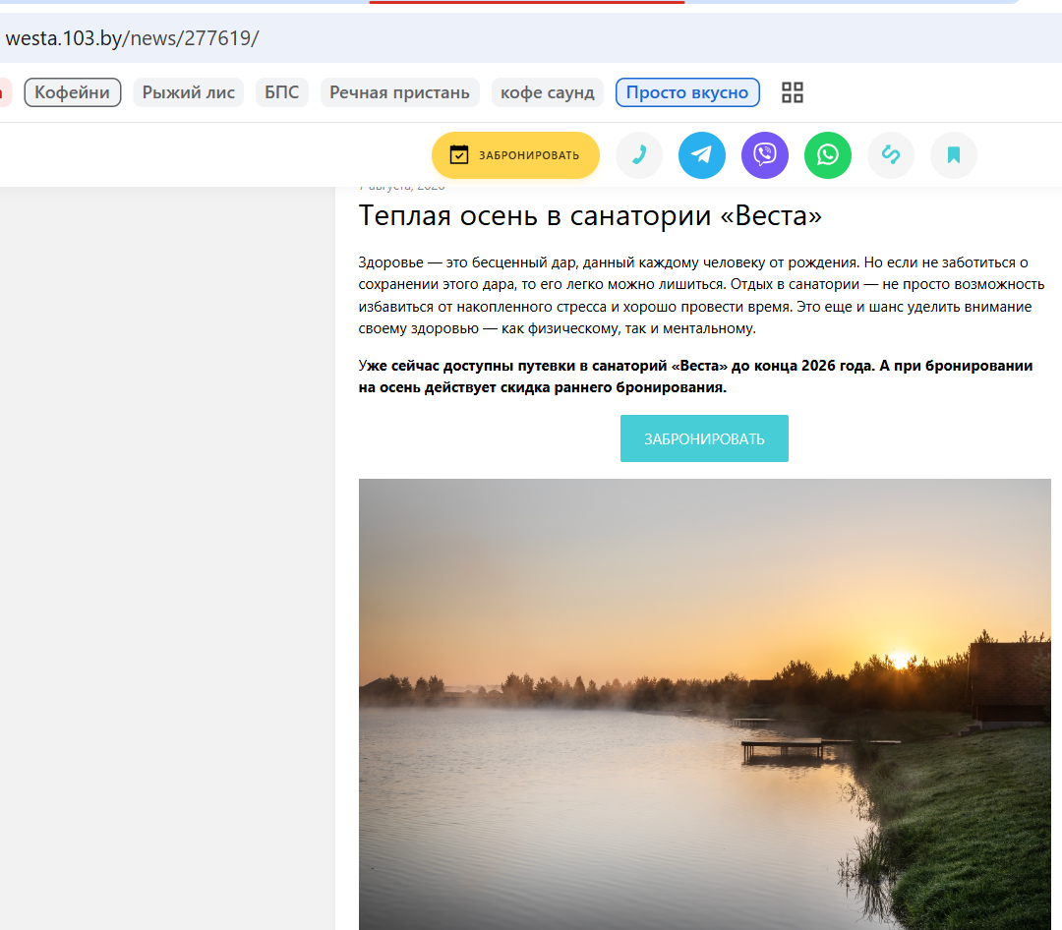Save page with bookmark icon

(x=954, y=155)
